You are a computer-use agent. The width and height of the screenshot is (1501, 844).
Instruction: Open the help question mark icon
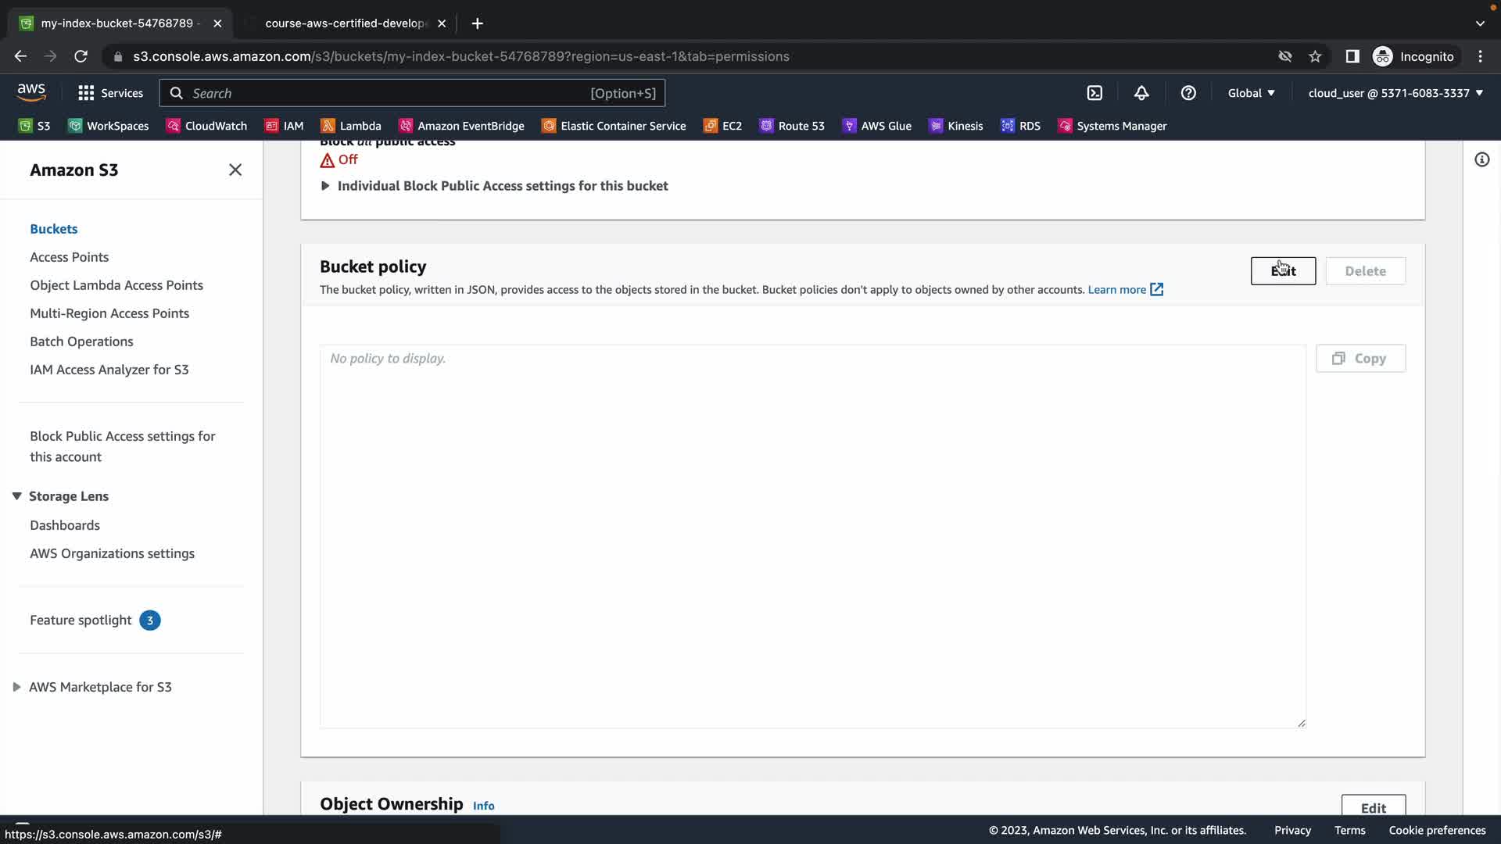point(1188,93)
